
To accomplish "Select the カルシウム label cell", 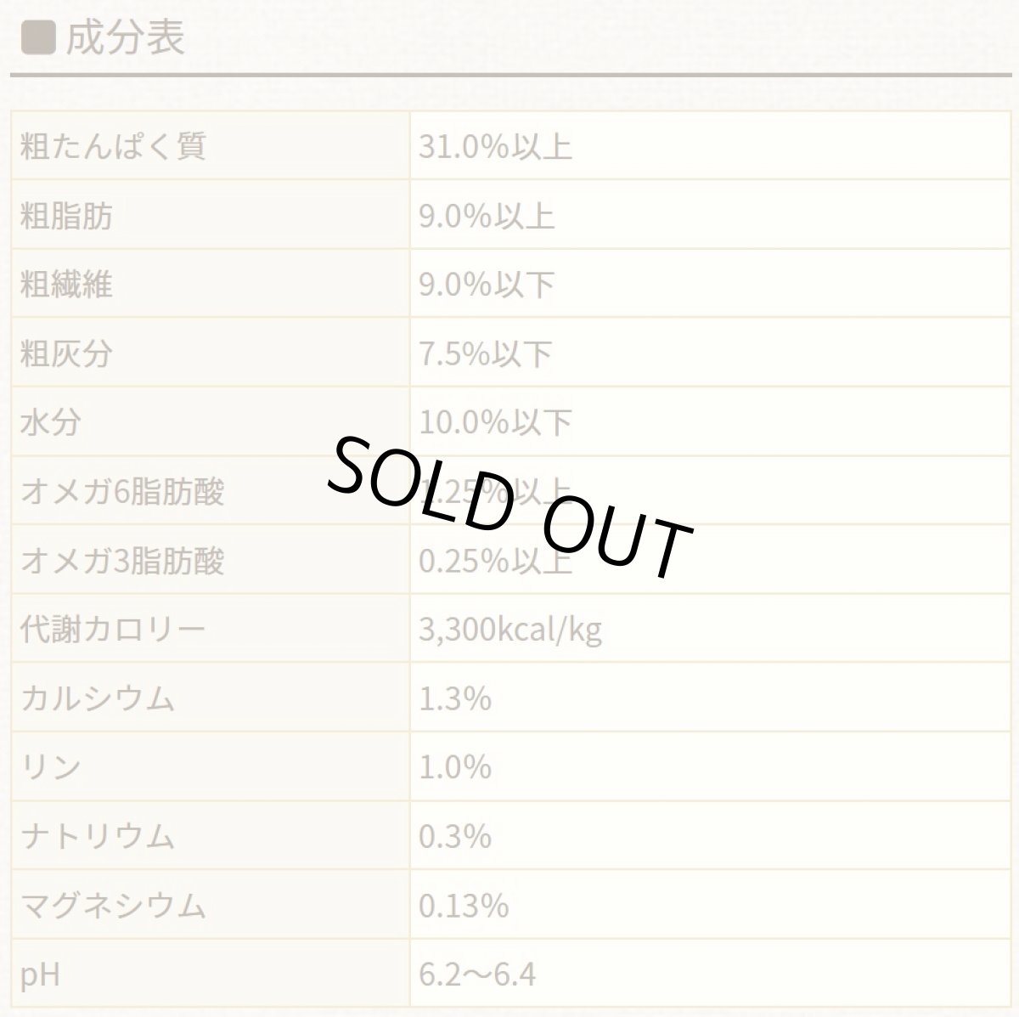I will point(97,698).
